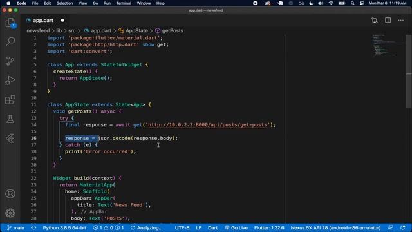
Task: Open the AppState breadcrumb symbol
Action: [133, 30]
